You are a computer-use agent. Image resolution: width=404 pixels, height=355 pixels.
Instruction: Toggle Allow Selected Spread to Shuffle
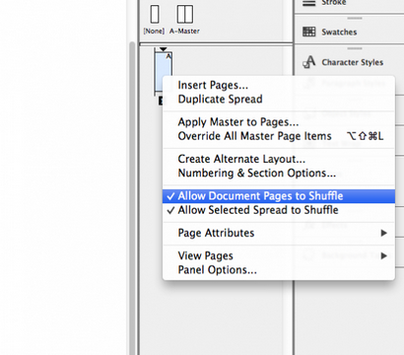279,210
